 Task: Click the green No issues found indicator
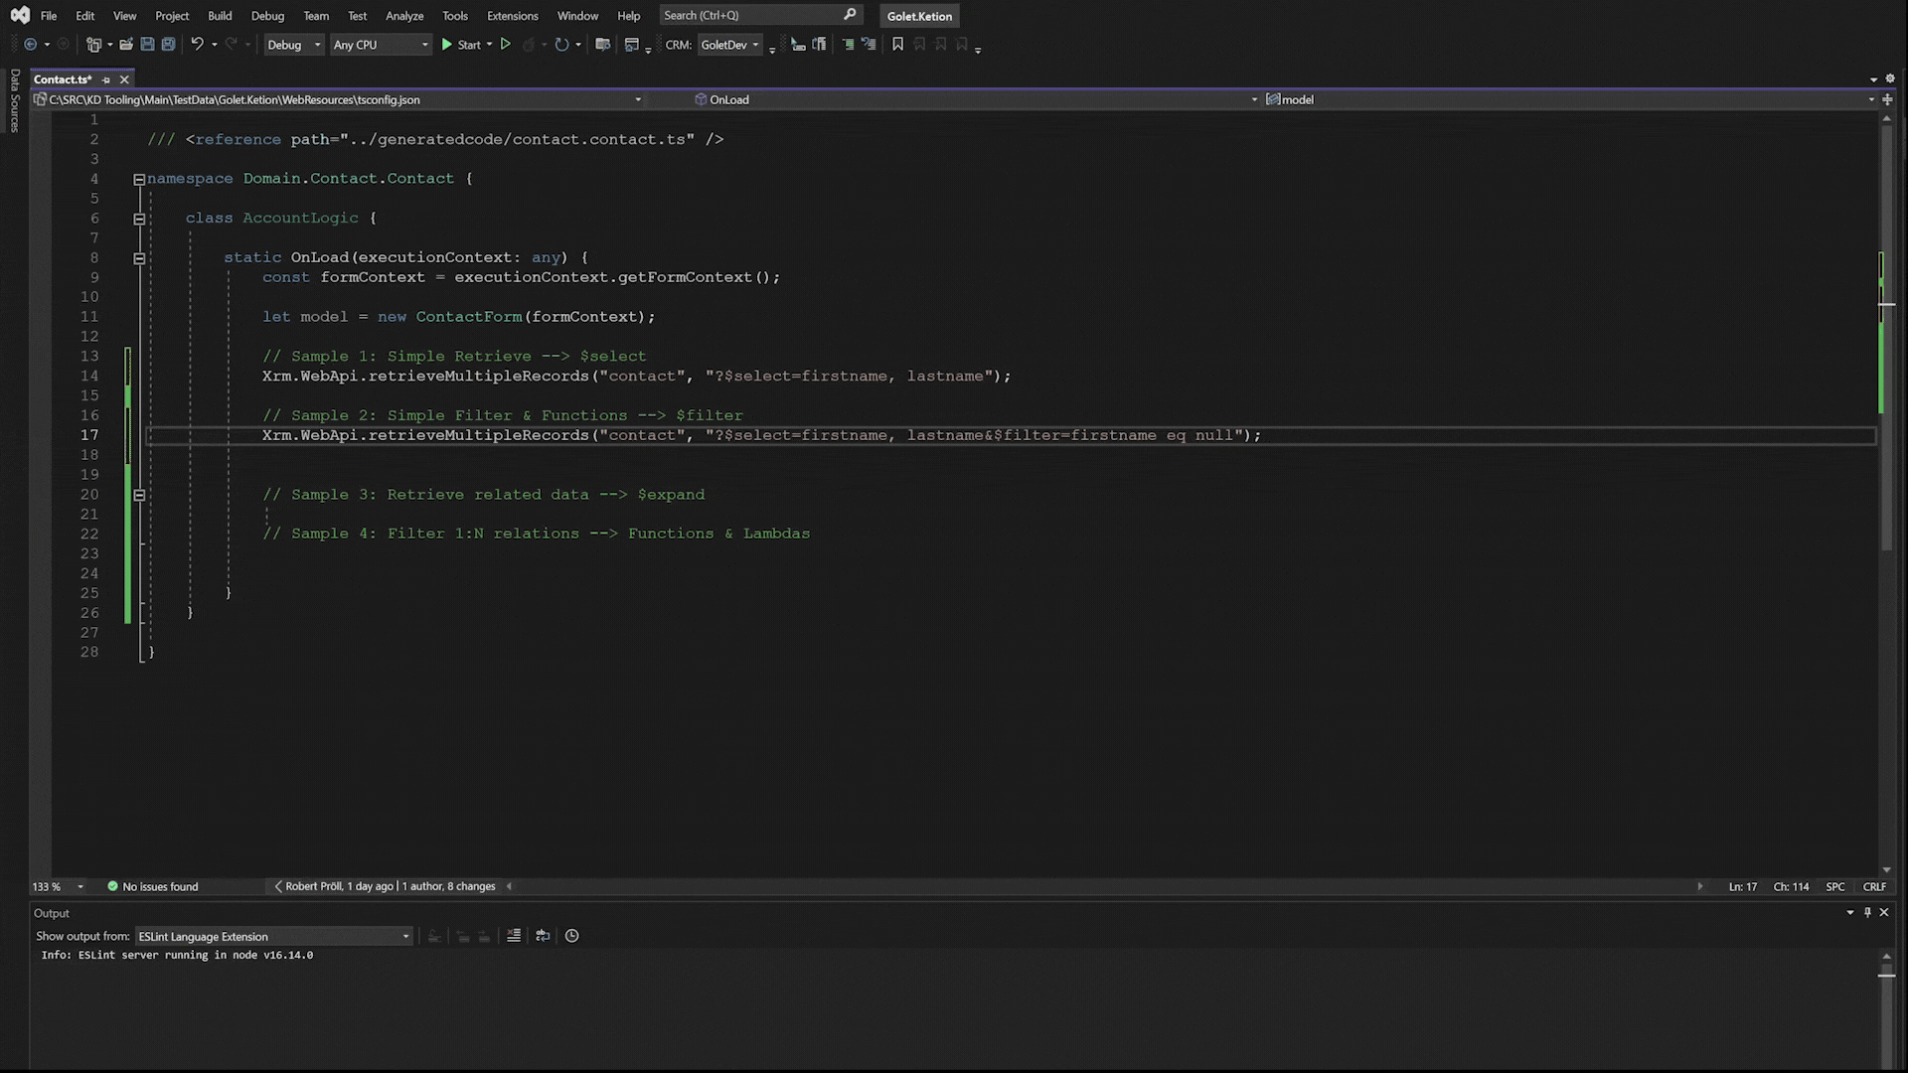(153, 886)
